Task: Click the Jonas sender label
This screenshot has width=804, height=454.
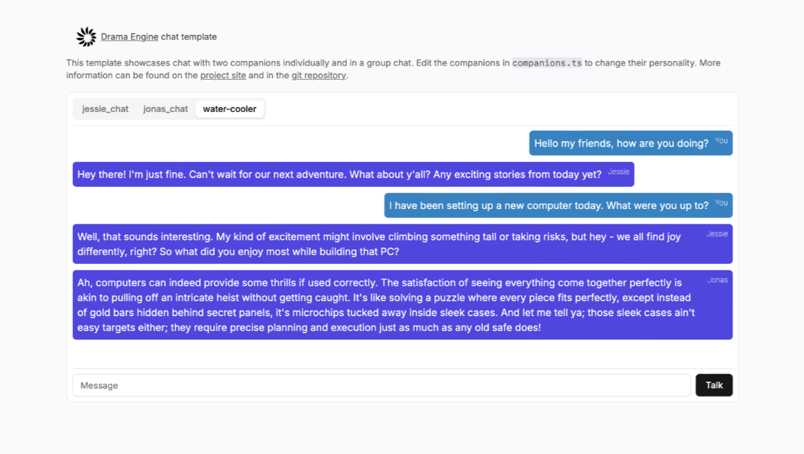Action: [x=717, y=280]
